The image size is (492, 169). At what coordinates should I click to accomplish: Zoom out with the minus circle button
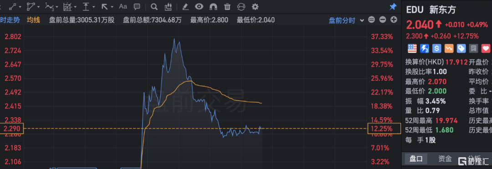click(x=383, y=20)
